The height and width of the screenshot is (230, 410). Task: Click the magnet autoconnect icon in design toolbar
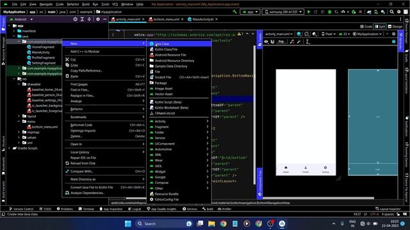tap(273, 42)
